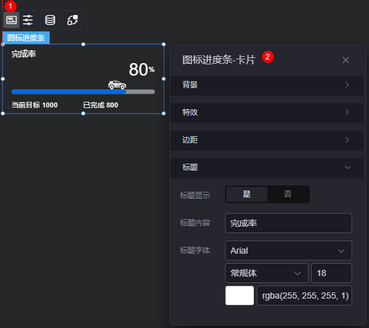369x328 pixels.
Task: Open the 常规体 font weight dropdown
Action: tap(267, 273)
